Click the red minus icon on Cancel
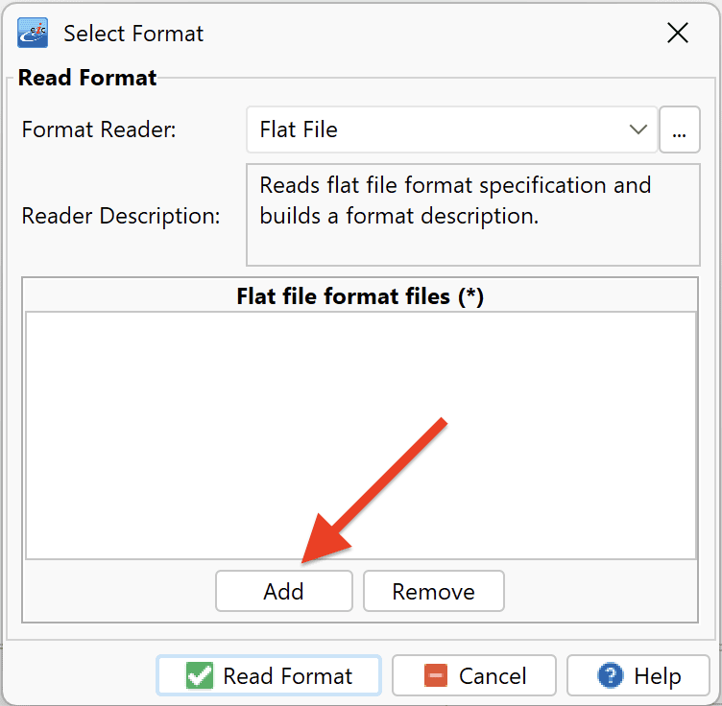This screenshot has height=706, width=722. pyautogui.click(x=436, y=675)
